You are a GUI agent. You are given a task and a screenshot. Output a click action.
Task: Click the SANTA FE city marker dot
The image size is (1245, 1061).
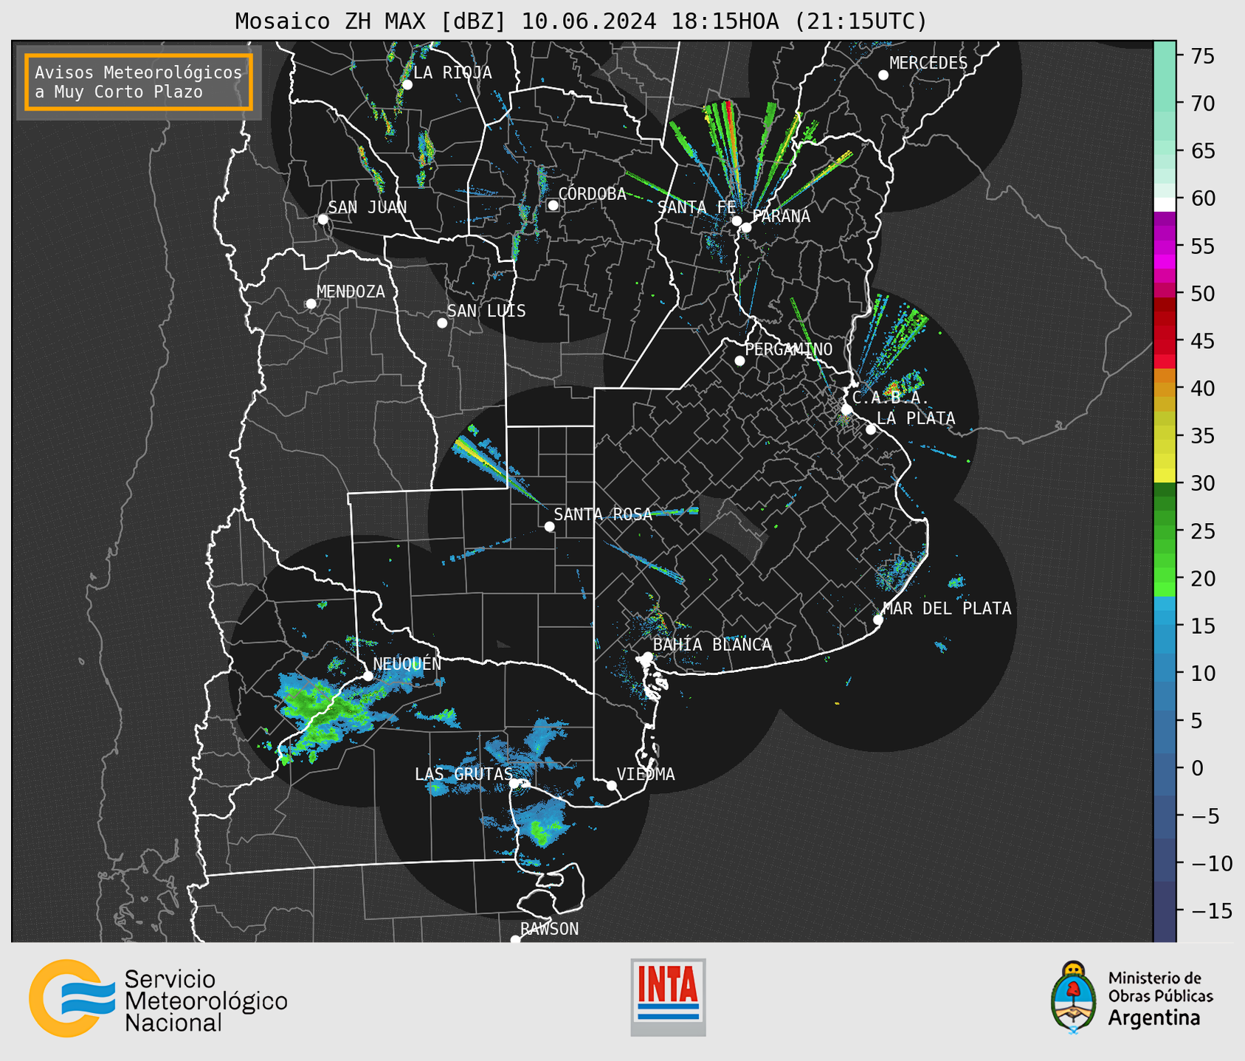pos(737,221)
